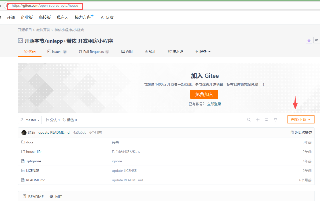Click the 开源项目 breadcrumb link
The image size is (320, 201).
pyautogui.click(x=25, y=30)
